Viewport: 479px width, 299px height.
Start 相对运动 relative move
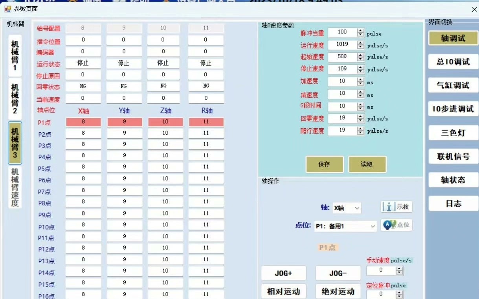point(284,292)
